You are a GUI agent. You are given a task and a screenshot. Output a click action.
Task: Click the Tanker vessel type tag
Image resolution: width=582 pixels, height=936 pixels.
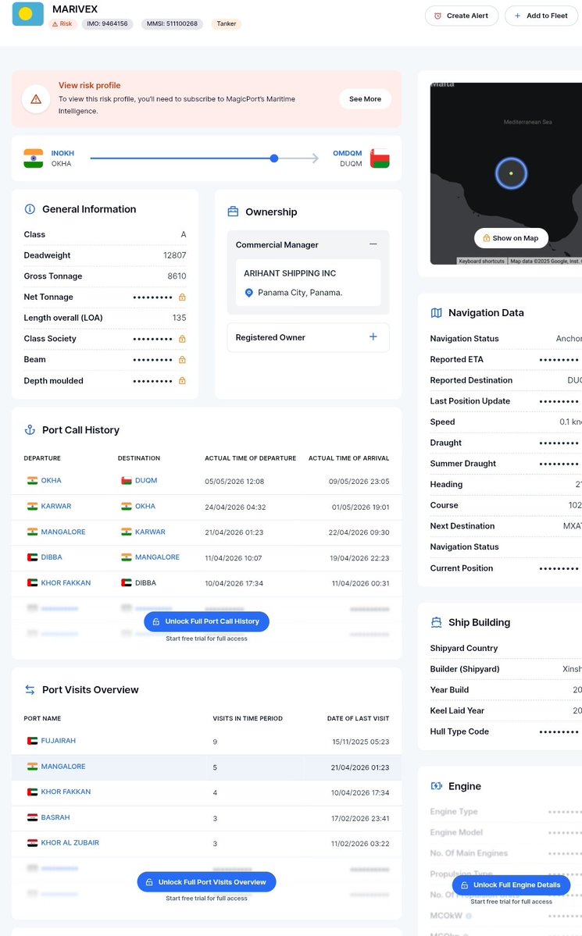click(227, 24)
